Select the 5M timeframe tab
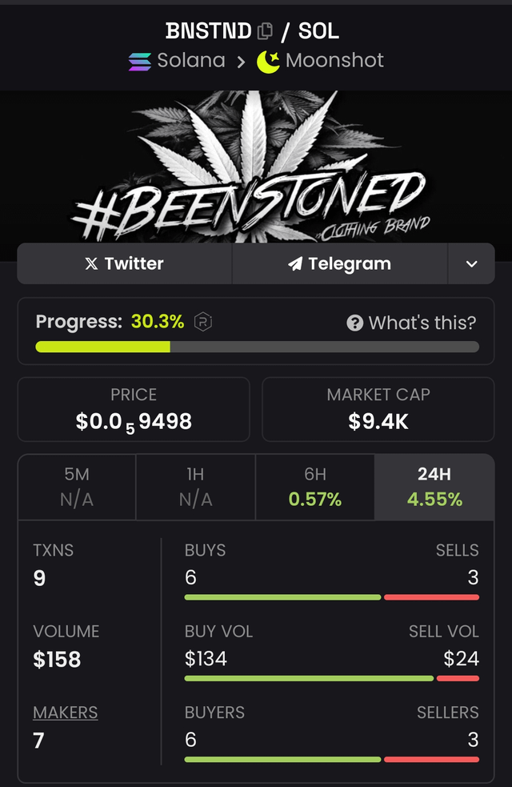 click(x=77, y=487)
